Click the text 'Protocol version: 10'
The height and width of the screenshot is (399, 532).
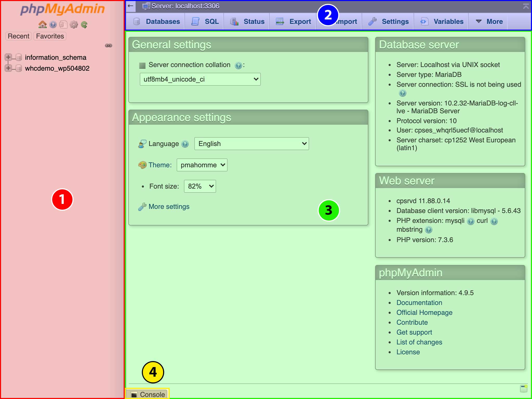(427, 121)
